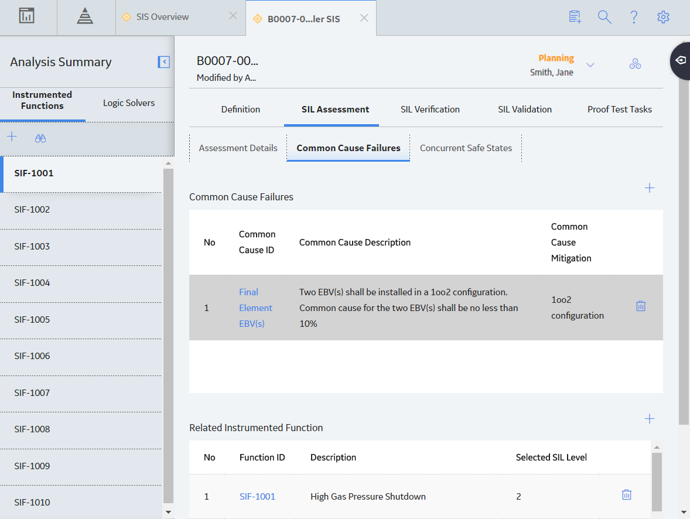Select SIF-1003 in the list
Image resolution: width=690 pixels, height=519 pixels.
[x=81, y=247]
